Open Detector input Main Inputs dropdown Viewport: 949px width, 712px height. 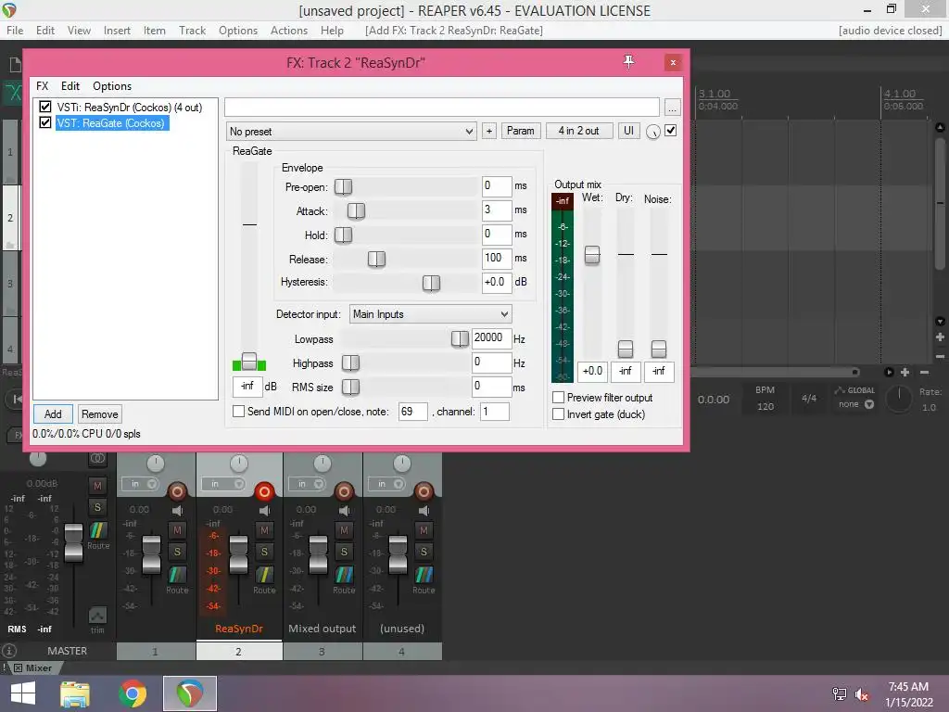click(x=431, y=314)
